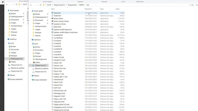Open Camtasia Studio in back window sidebar
This screenshot has width=198, height=111.
[16, 26]
